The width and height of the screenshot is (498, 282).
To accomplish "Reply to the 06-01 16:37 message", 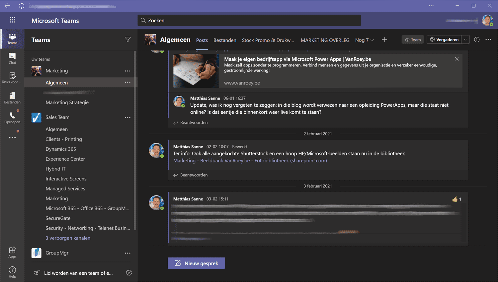I will 191,123.
